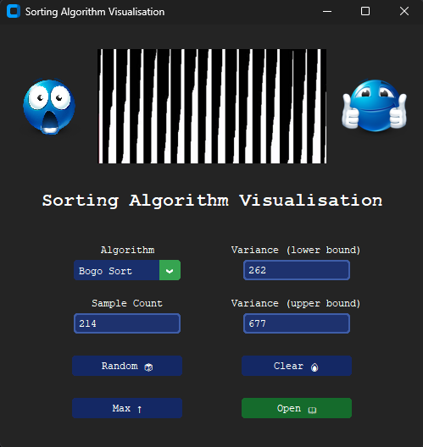The height and width of the screenshot is (447, 423).
Task: Click the Random button
Action: point(127,366)
